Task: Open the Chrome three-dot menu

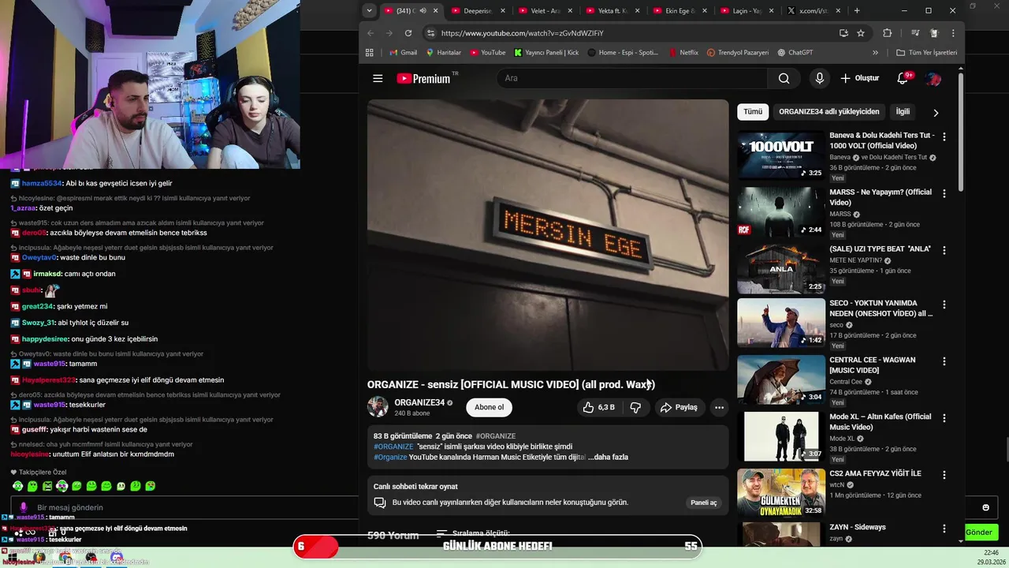Action: [x=953, y=33]
